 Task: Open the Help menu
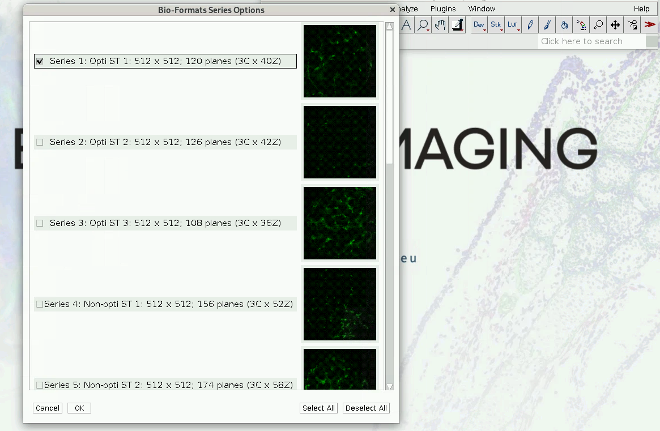[641, 9]
